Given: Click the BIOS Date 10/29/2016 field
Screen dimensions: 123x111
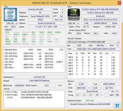Looking at the screenshot, I should 19,85.
